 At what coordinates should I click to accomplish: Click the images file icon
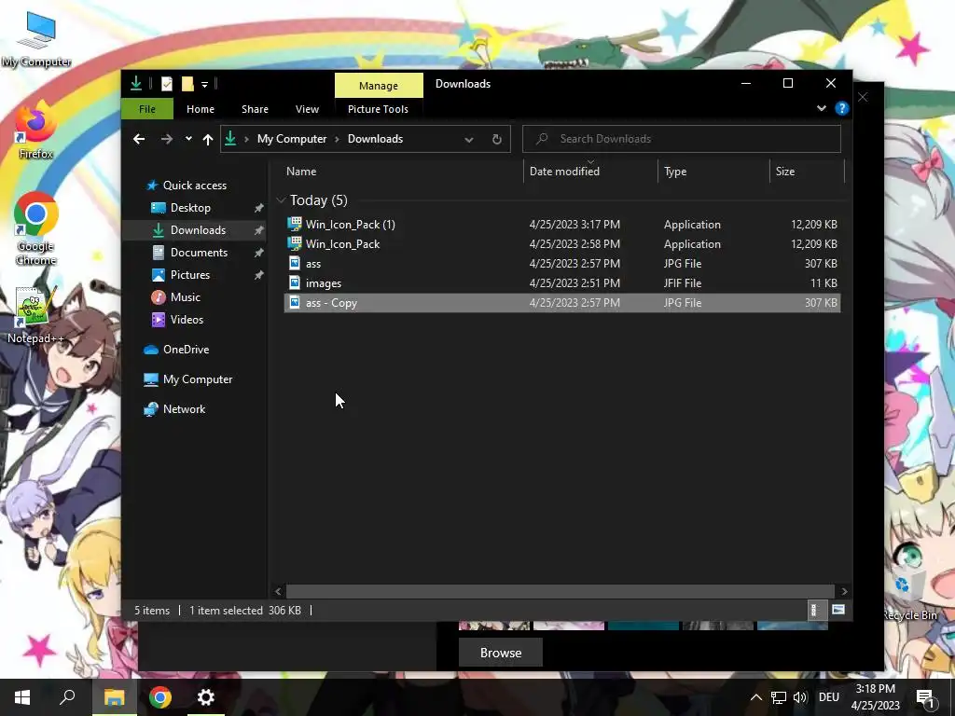point(295,283)
